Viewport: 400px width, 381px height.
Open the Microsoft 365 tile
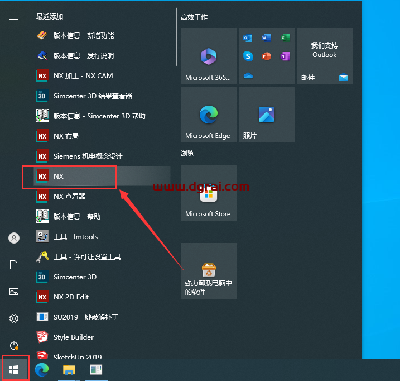coord(208,56)
